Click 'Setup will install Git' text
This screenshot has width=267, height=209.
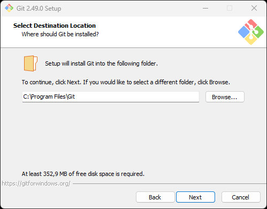click(101, 63)
